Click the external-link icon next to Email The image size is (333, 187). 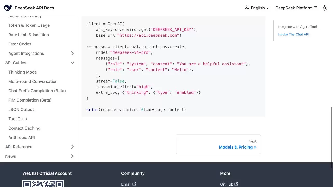pyautogui.click(x=134, y=184)
